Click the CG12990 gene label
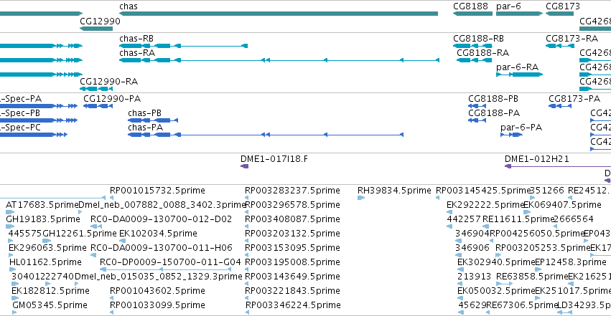This screenshot has height=316, width=611. click(x=100, y=21)
